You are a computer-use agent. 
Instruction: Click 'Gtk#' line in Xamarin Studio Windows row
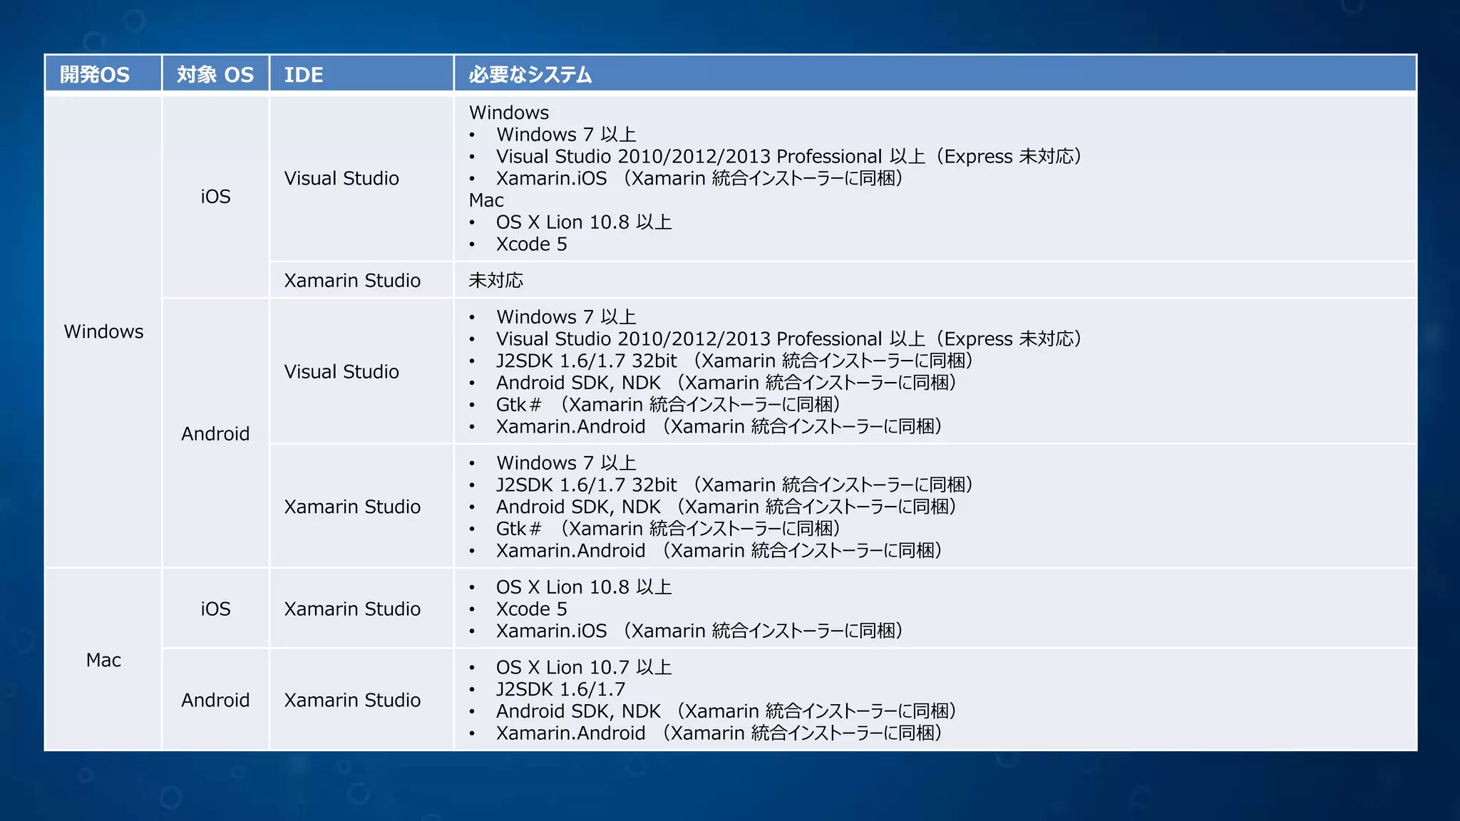click(x=669, y=529)
